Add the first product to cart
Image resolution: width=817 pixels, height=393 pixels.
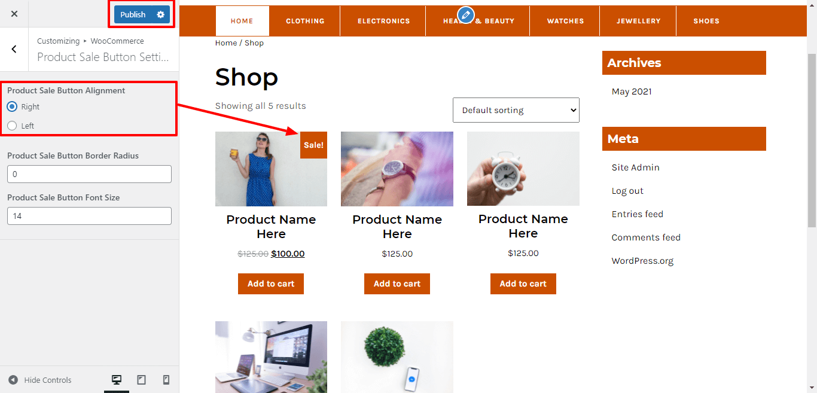click(x=271, y=284)
